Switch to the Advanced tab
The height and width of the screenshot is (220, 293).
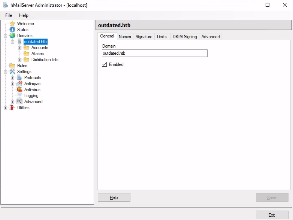tap(211, 37)
